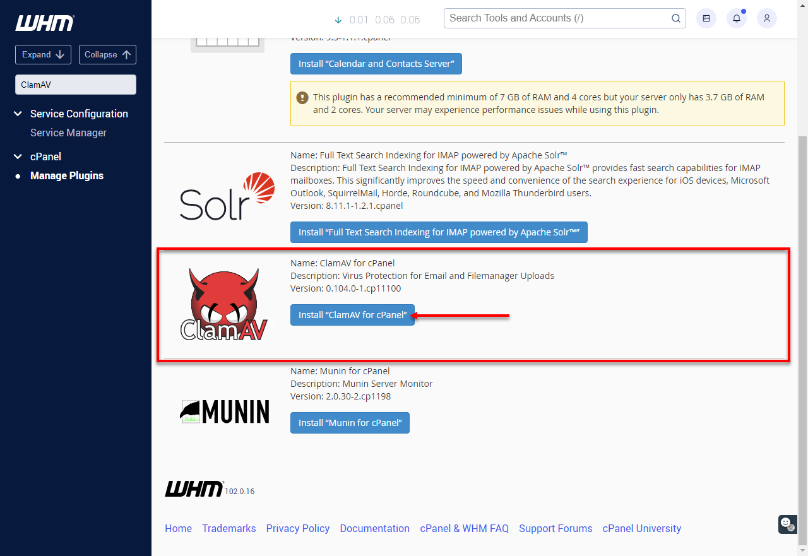Select Manage Plugins in the sidebar
The image size is (808, 556).
[67, 175]
